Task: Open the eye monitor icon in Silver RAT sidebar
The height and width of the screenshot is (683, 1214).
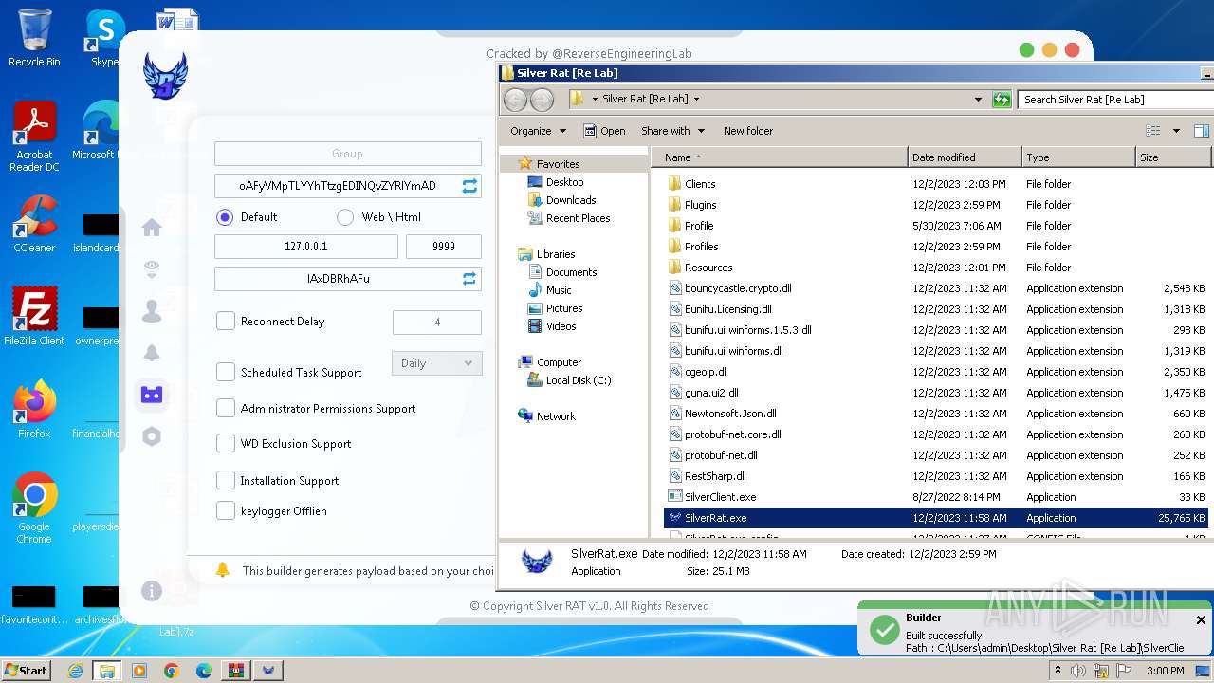Action: coord(152,270)
